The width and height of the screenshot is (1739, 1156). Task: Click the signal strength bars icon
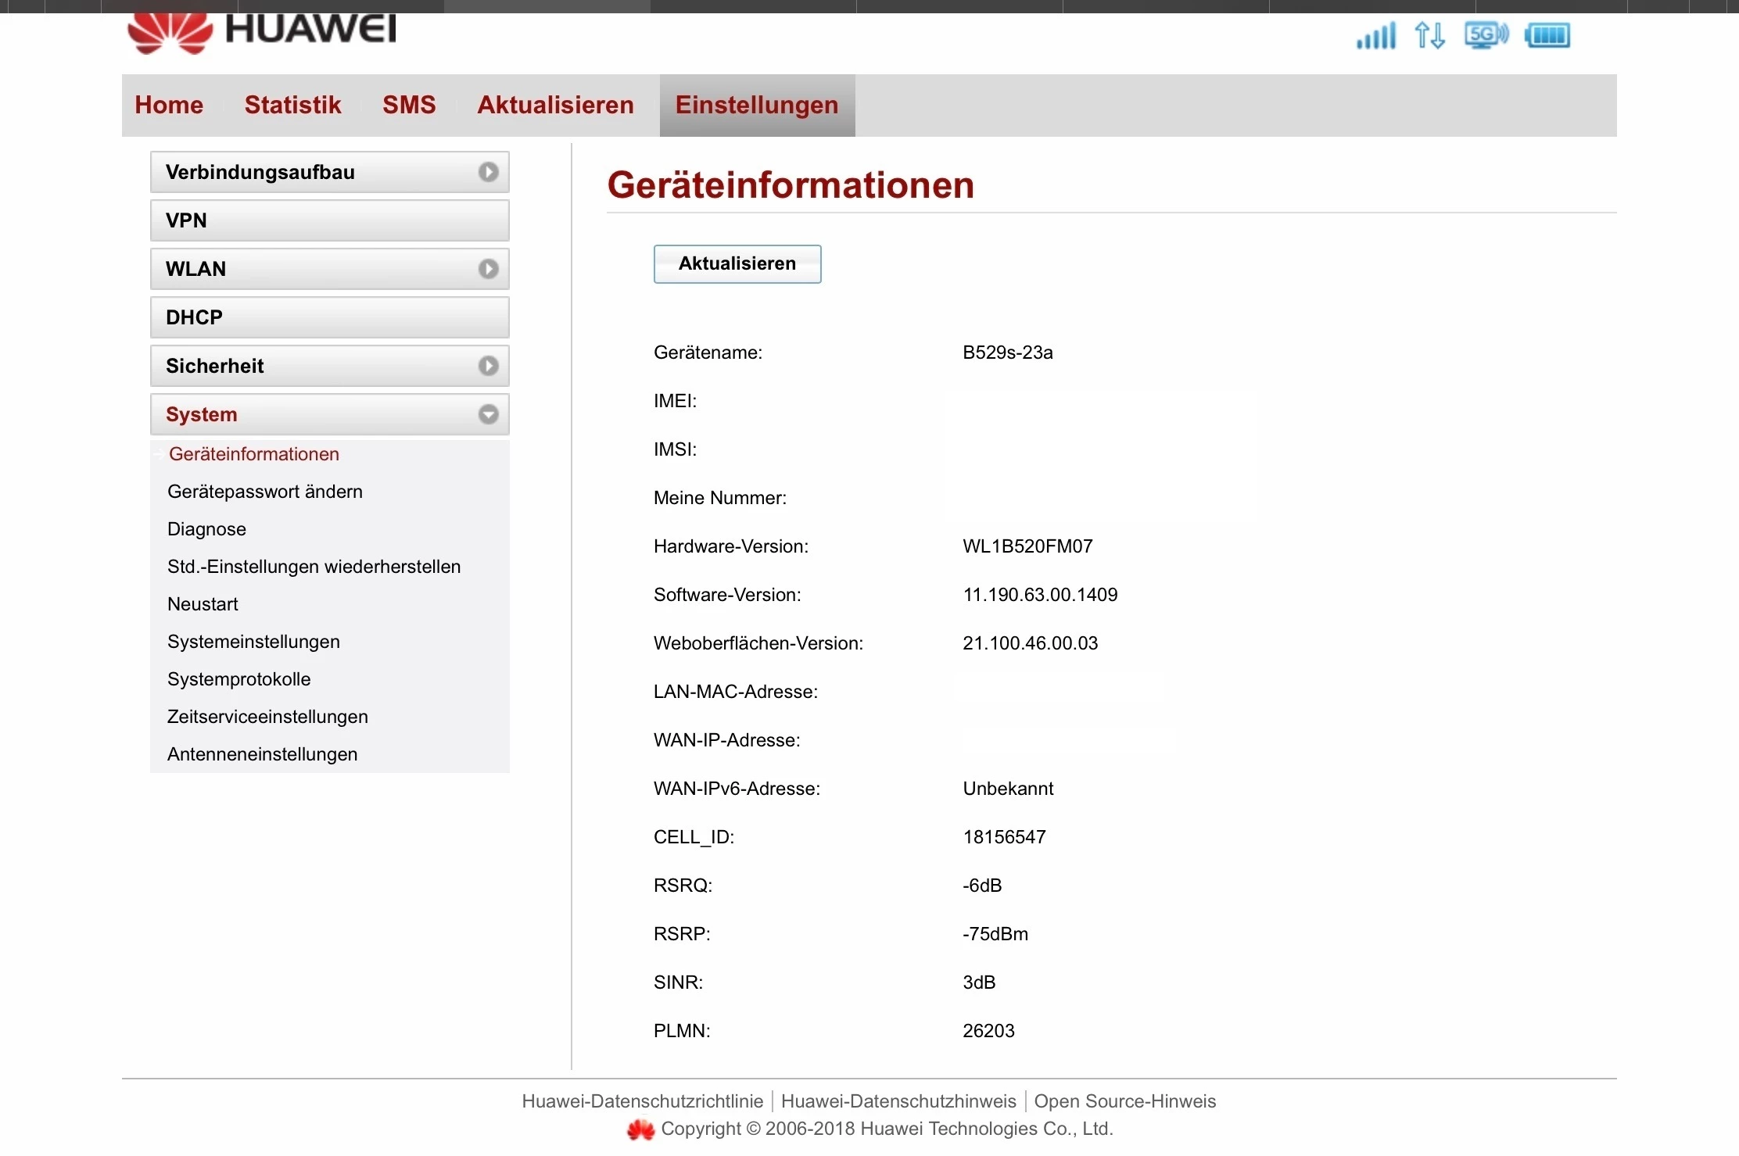tap(1376, 36)
